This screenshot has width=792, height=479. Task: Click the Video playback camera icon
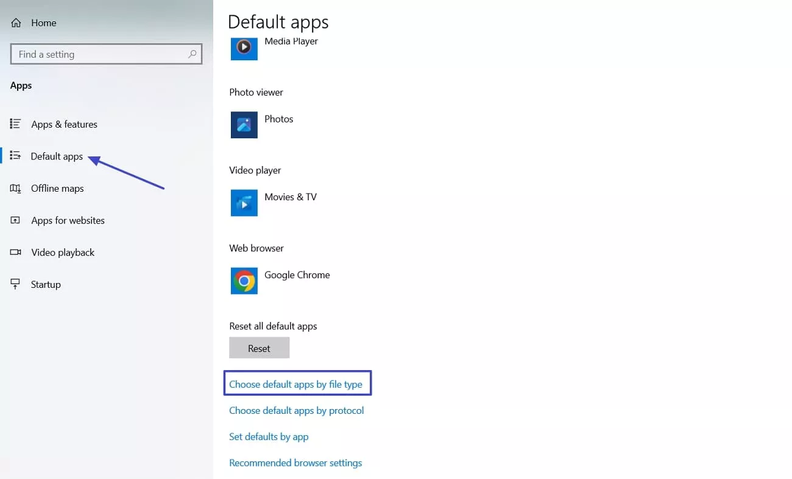click(x=15, y=252)
